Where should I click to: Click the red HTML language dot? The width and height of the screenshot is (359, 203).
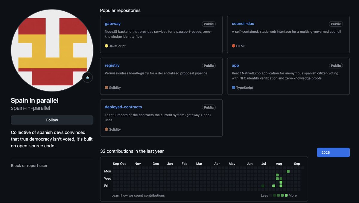[x=234, y=46]
